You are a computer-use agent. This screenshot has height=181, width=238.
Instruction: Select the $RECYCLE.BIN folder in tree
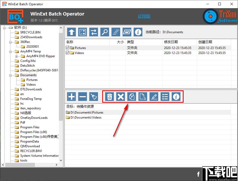(x=30, y=32)
